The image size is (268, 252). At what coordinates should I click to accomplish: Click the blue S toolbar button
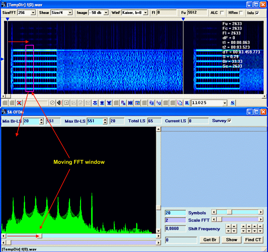pyautogui.click(x=232, y=103)
